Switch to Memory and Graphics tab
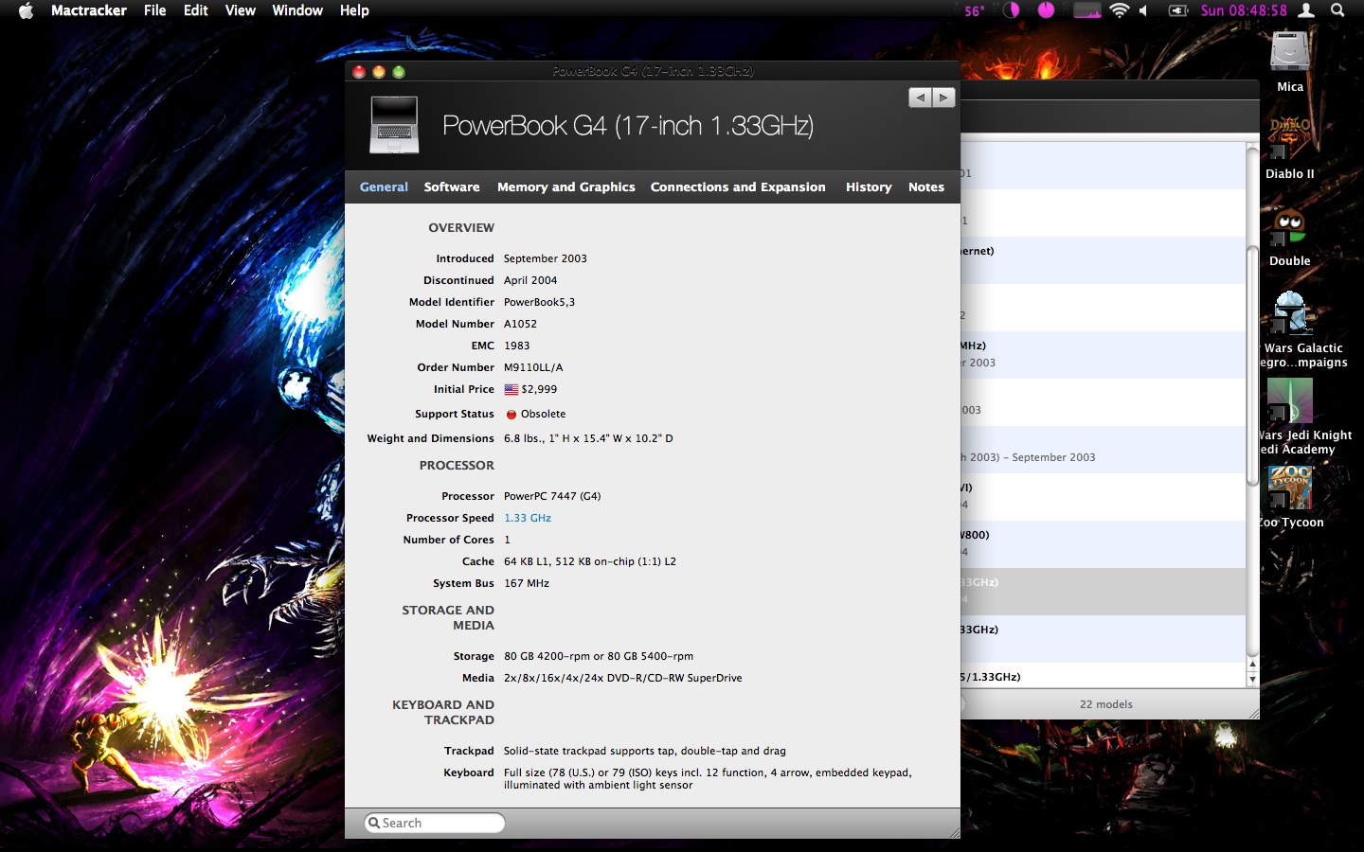1364x852 pixels. coord(565,187)
